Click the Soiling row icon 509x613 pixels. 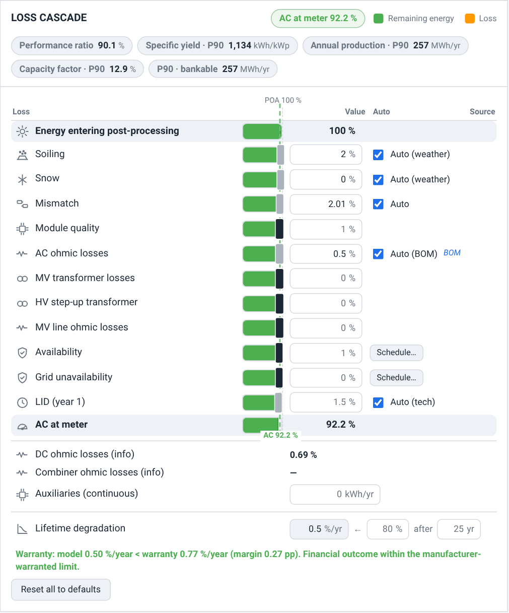[22, 155]
